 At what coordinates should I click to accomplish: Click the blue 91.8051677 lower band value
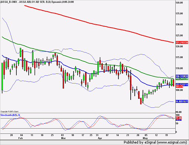coord(182,101)
